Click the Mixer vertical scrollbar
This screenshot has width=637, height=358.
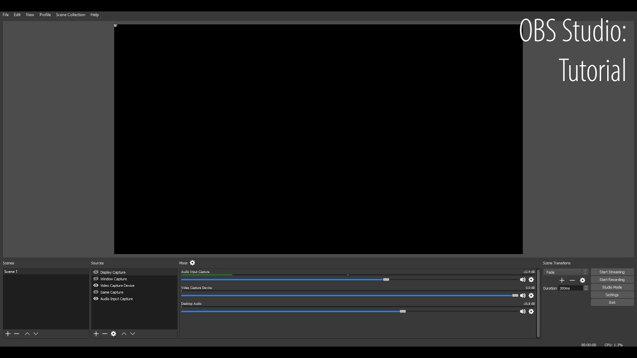pos(538,304)
